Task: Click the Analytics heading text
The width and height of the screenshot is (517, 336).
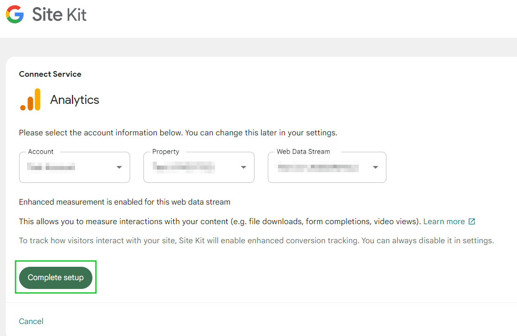Action: [x=75, y=100]
